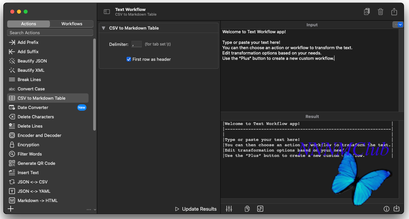
Task: Click the New badge on Date Converter
Action: 82,107
